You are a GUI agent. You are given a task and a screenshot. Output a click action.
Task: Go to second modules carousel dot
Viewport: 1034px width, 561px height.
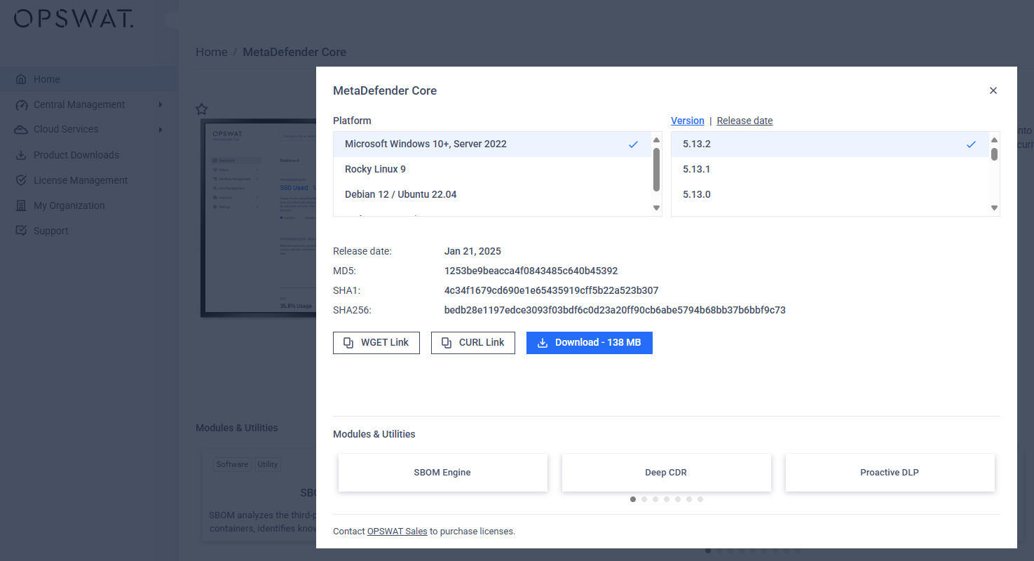pos(644,499)
